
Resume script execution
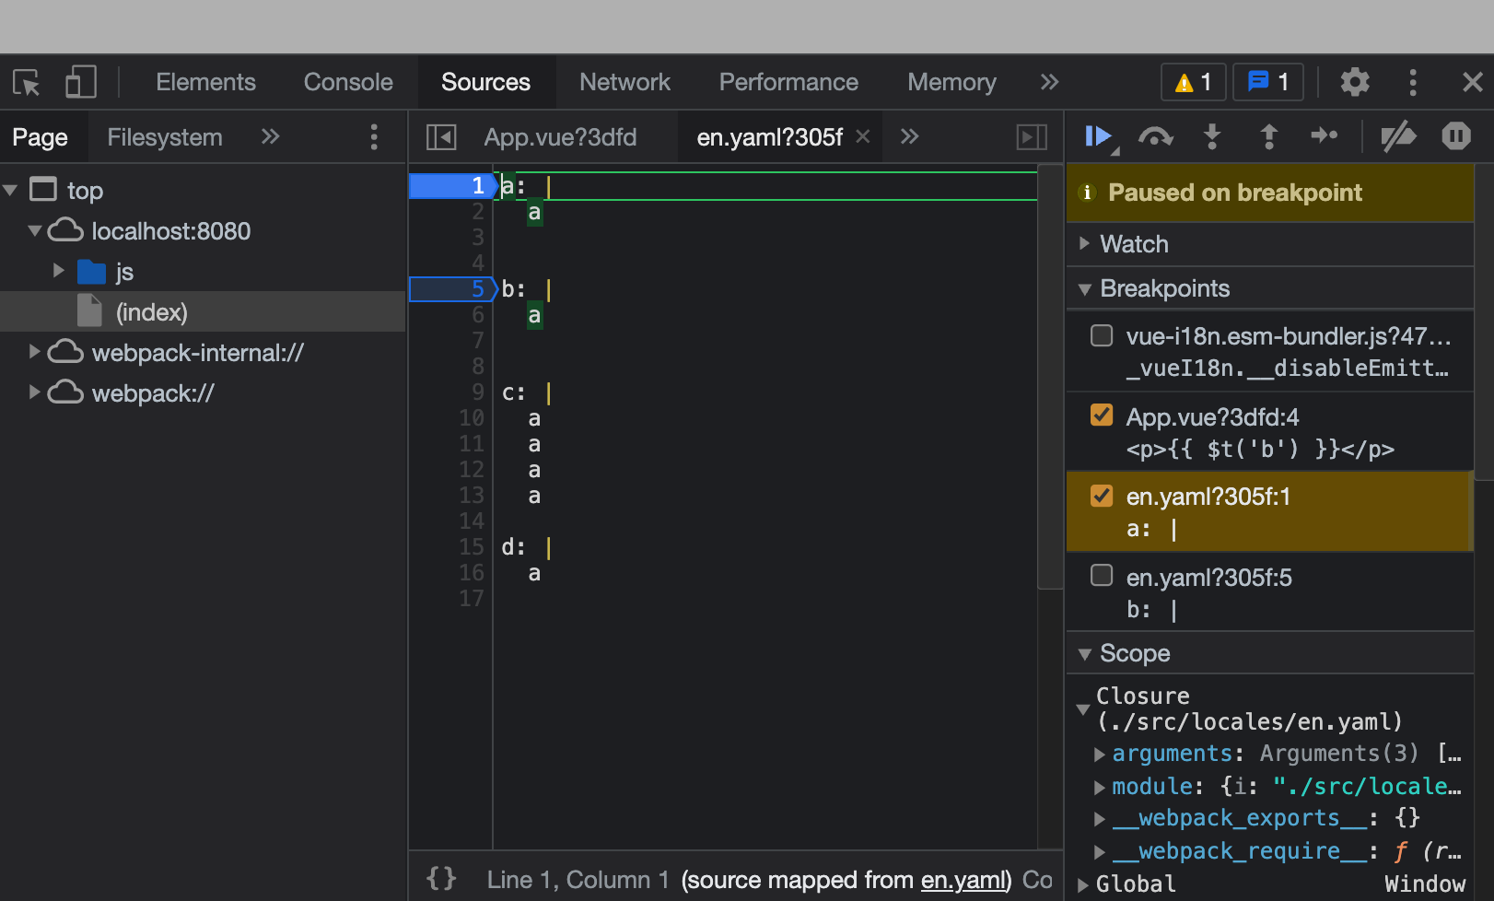pos(1098,135)
